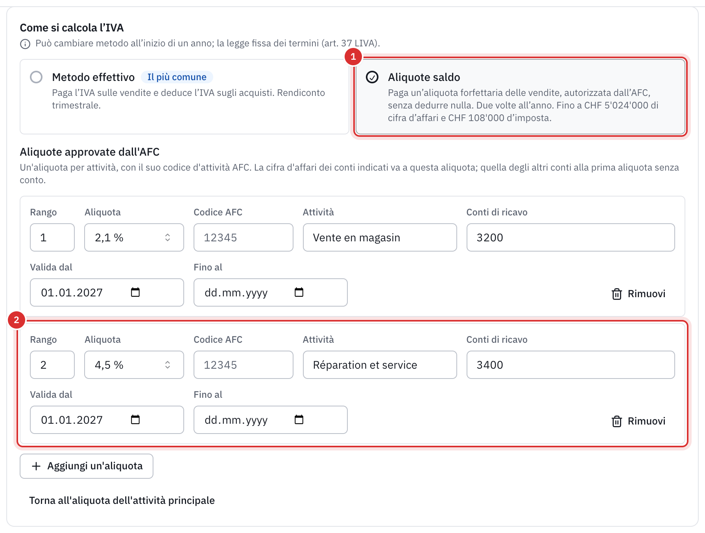The height and width of the screenshot is (533, 705).
Task: Edit the Réparation et service field
Action: pyautogui.click(x=380, y=365)
